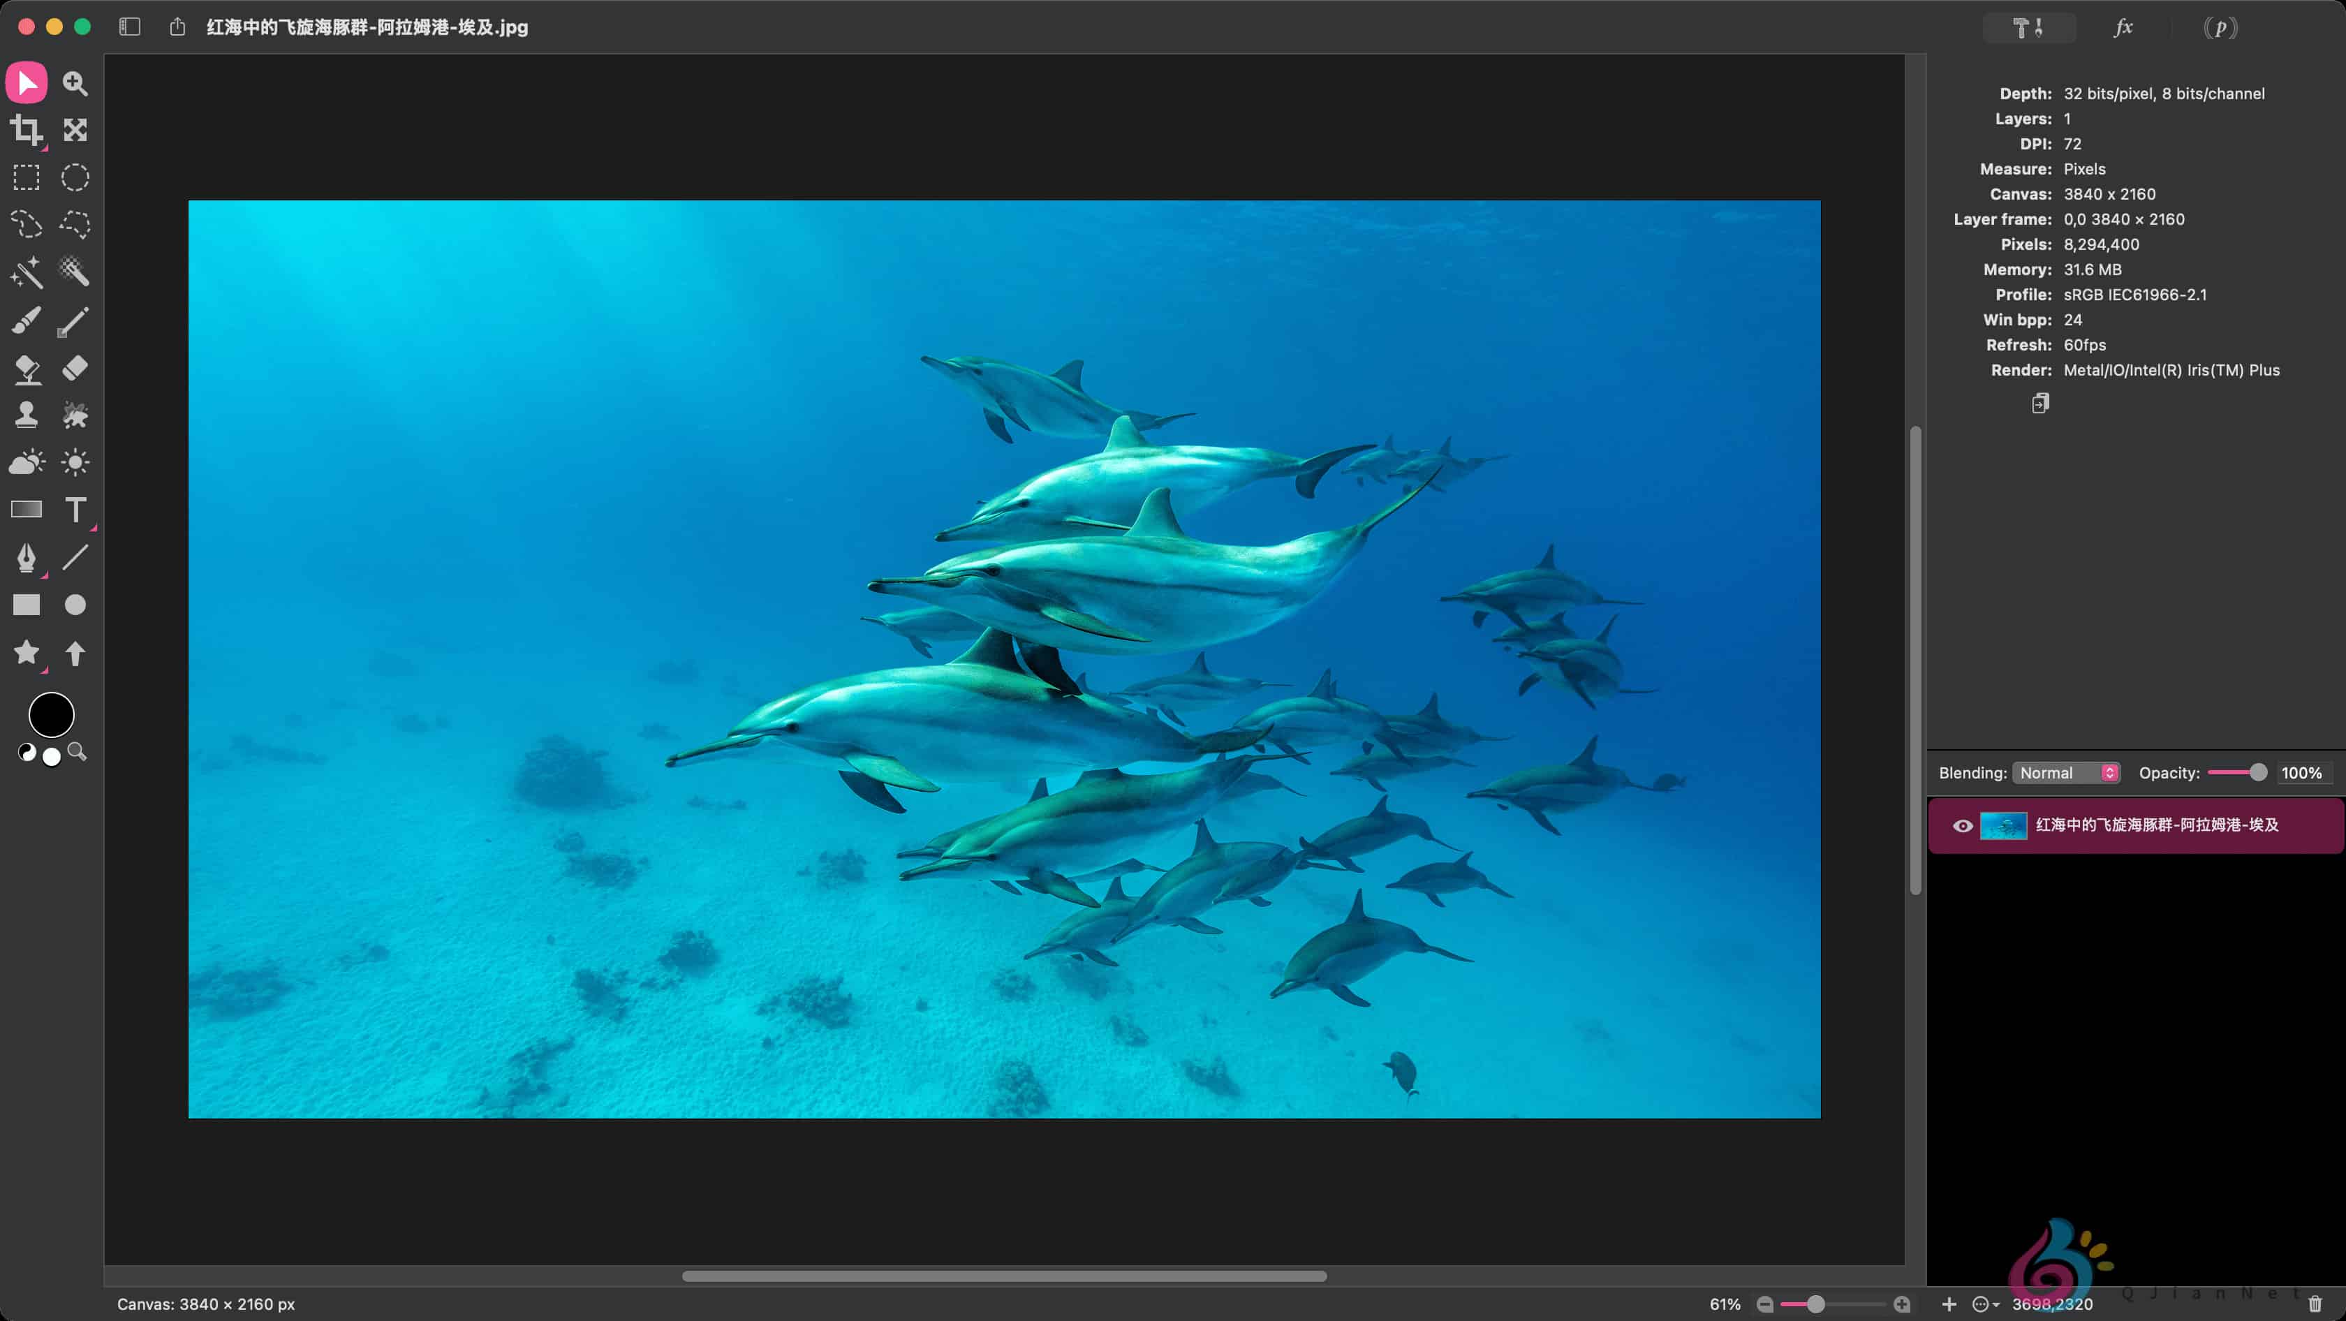Viewport: 2346px width, 1321px height.
Task: Click the zoom in plus button
Action: click(x=1901, y=1305)
